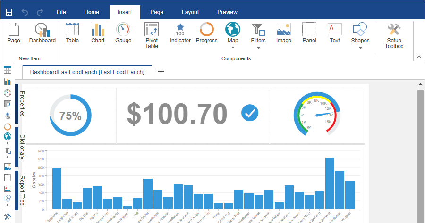Insert a Text component
This screenshot has width=425, height=223.
(335, 33)
